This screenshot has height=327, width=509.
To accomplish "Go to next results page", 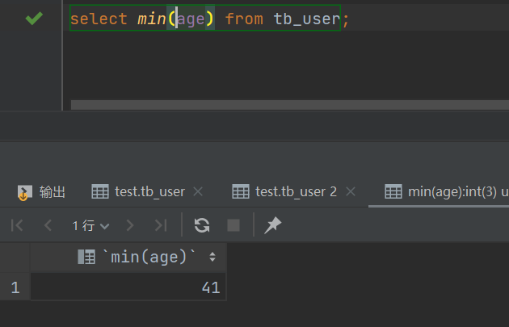I will tap(130, 225).
